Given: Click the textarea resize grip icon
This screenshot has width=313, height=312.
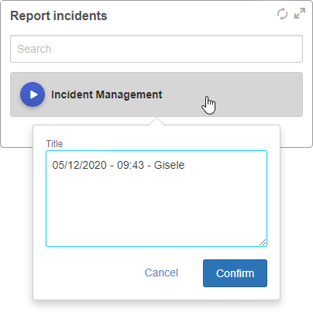Looking at the screenshot, I should 263,242.
